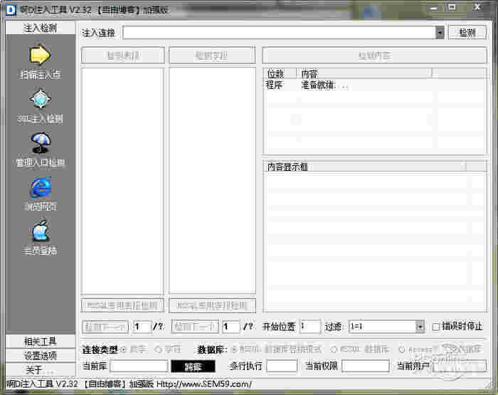Image resolution: width=498 pixels, height=395 pixels.
Task: Open the 相关工具 sidebar tab
Action: click(41, 342)
